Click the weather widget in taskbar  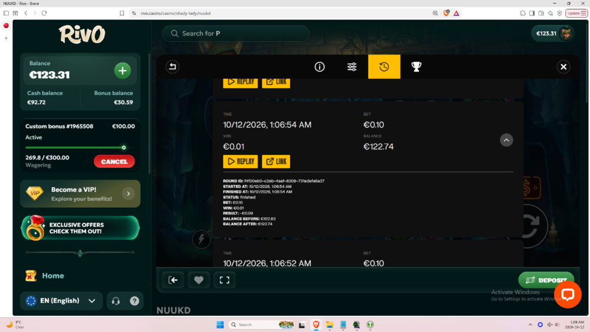point(15,324)
